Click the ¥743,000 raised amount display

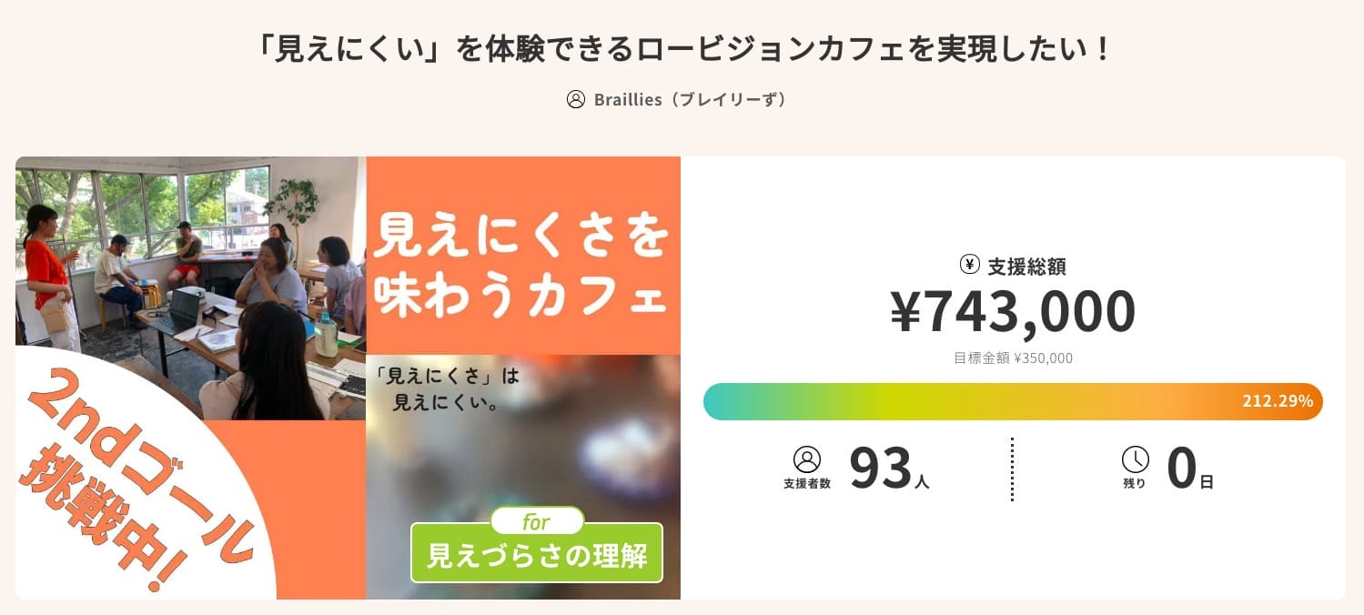pos(1013,311)
